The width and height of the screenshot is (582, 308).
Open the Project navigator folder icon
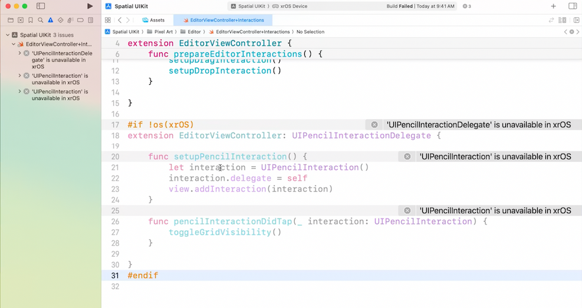(x=11, y=20)
